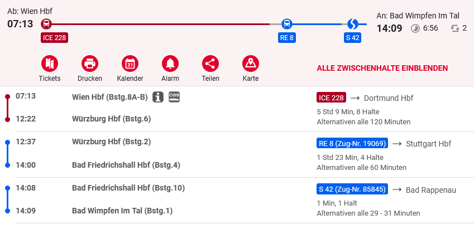Select the red train icon on timeline
The height and width of the screenshot is (229, 474).
pos(46,23)
